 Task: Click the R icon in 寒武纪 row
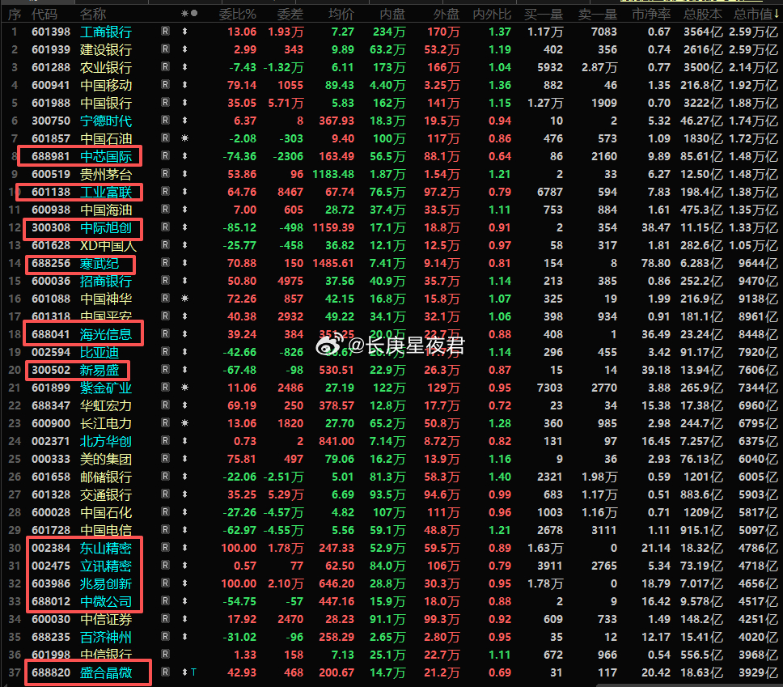click(x=165, y=263)
